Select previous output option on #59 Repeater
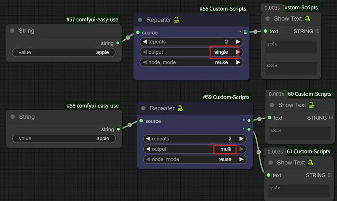This screenshot has height=201, width=337. coord(148,149)
